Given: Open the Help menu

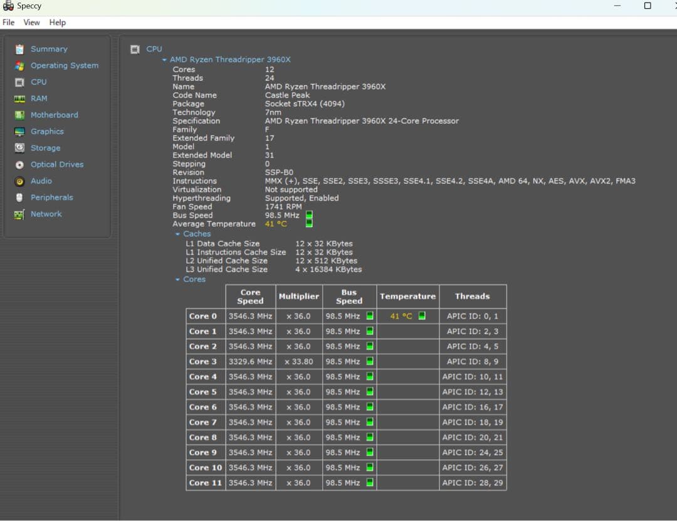Looking at the screenshot, I should [x=58, y=23].
